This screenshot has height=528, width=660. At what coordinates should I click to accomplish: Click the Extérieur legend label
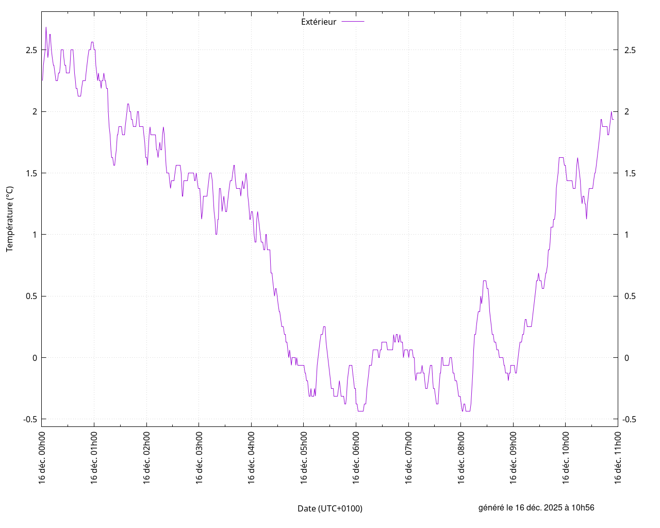pos(318,22)
